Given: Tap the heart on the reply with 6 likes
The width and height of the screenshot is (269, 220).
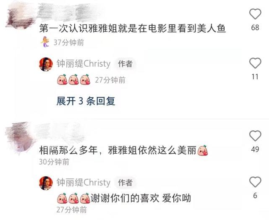Looking at the screenshot, I should coord(255,182).
